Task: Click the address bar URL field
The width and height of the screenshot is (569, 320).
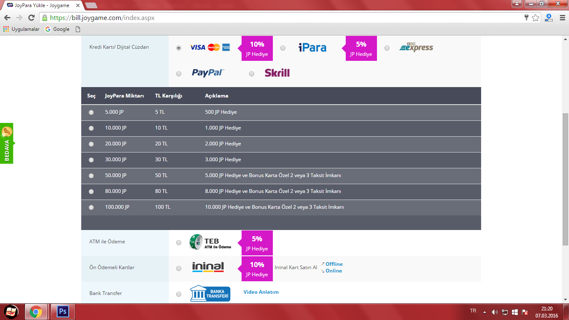Action: pos(283,18)
